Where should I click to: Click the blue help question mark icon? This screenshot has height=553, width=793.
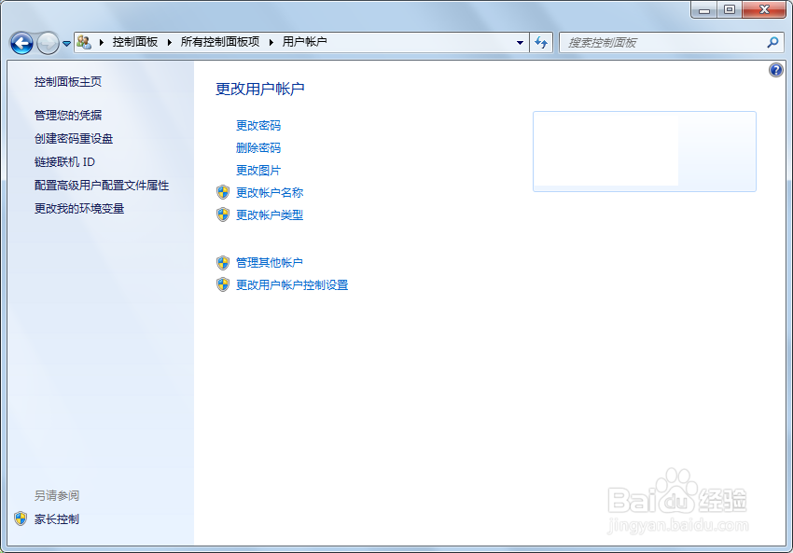(775, 69)
